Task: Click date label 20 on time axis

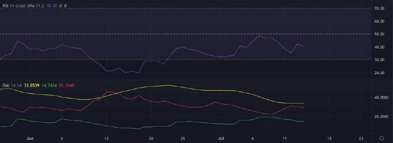Action: point(151,138)
